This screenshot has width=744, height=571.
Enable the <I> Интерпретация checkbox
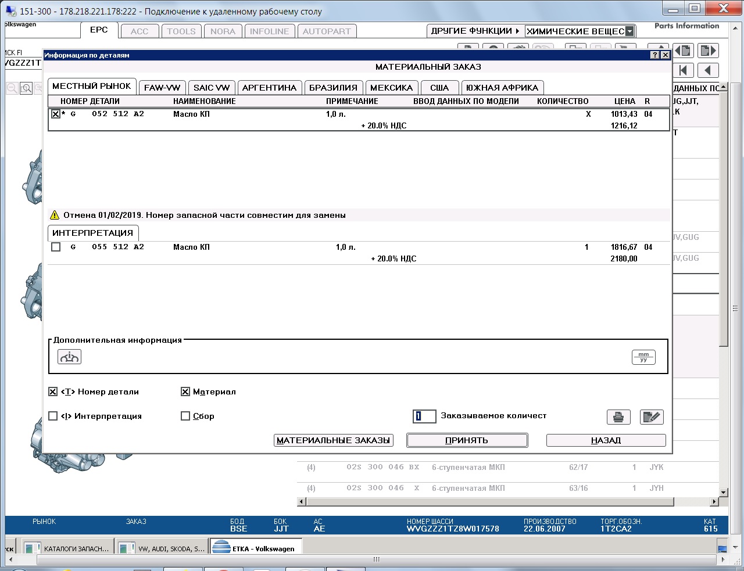point(53,416)
